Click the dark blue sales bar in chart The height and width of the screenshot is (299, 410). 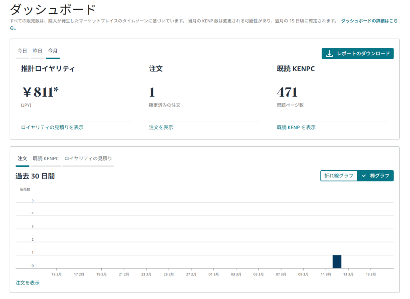click(x=337, y=261)
